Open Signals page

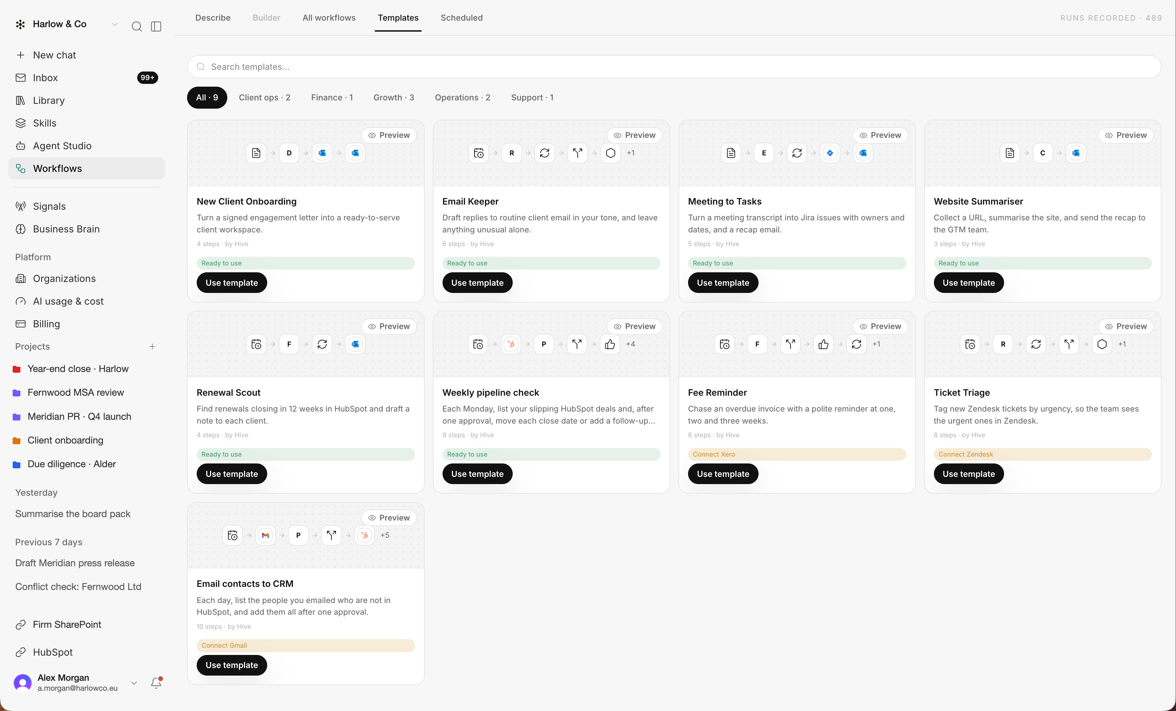86,206
